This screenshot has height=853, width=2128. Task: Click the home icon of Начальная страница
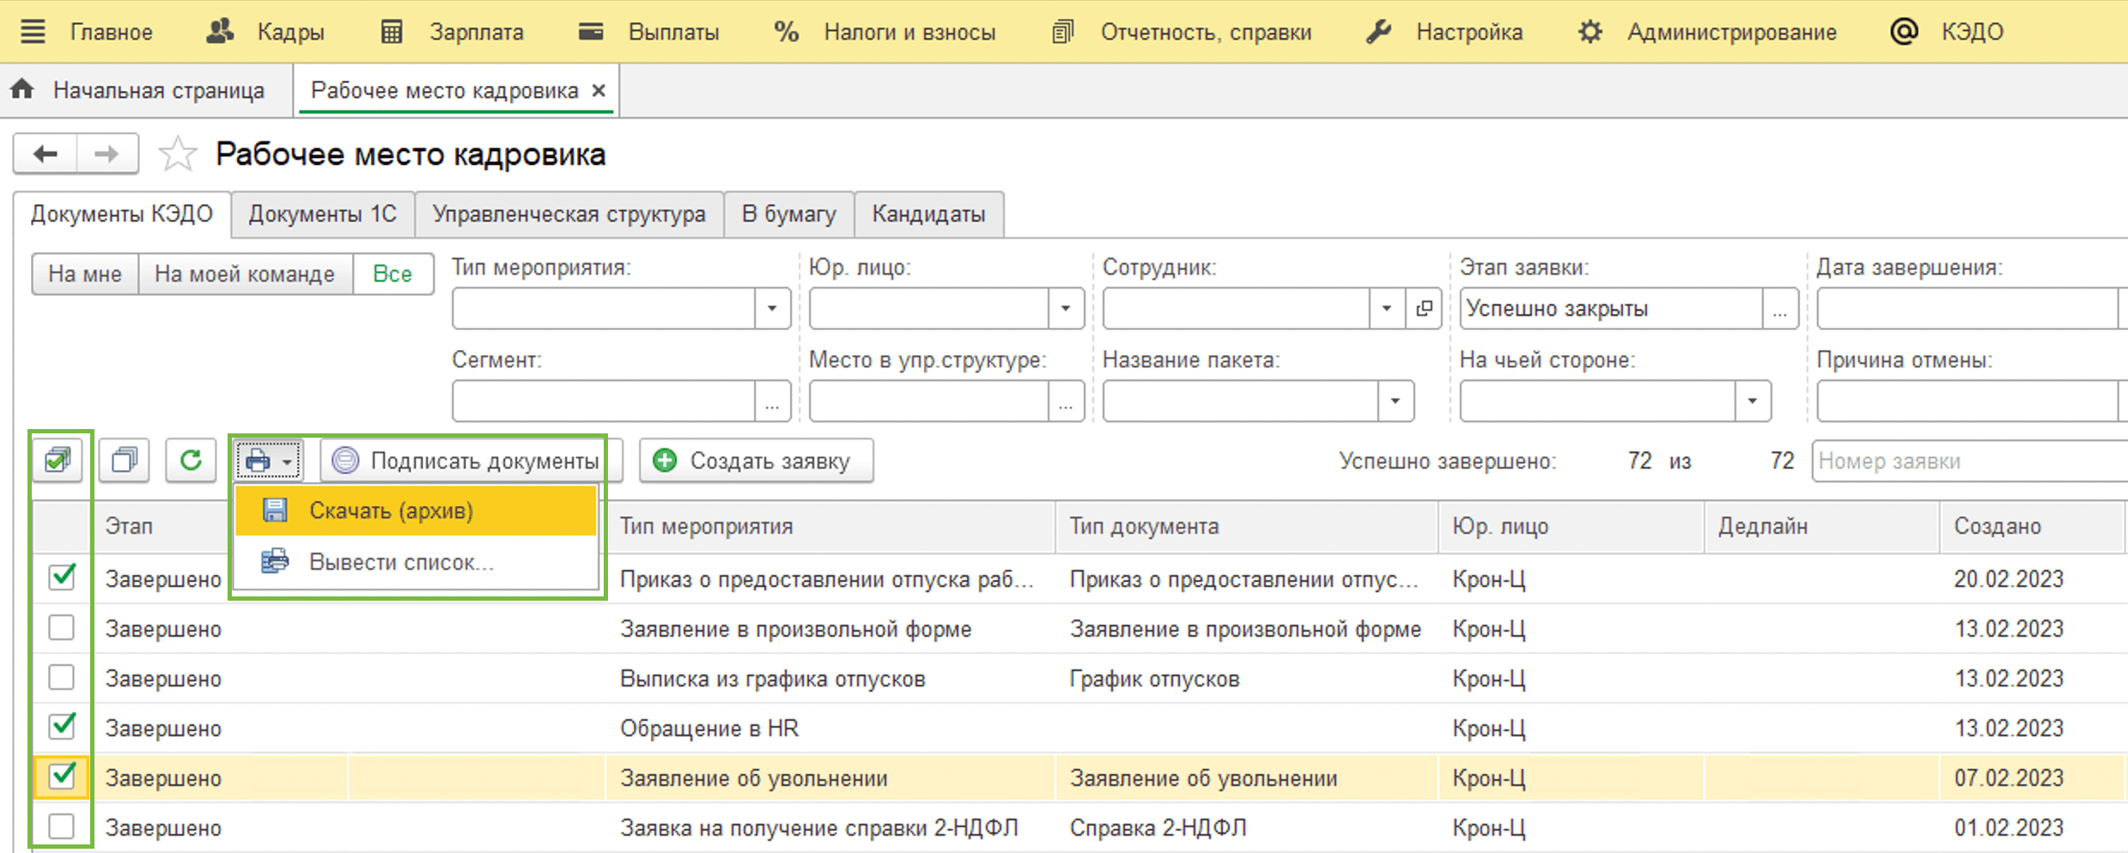click(x=22, y=89)
